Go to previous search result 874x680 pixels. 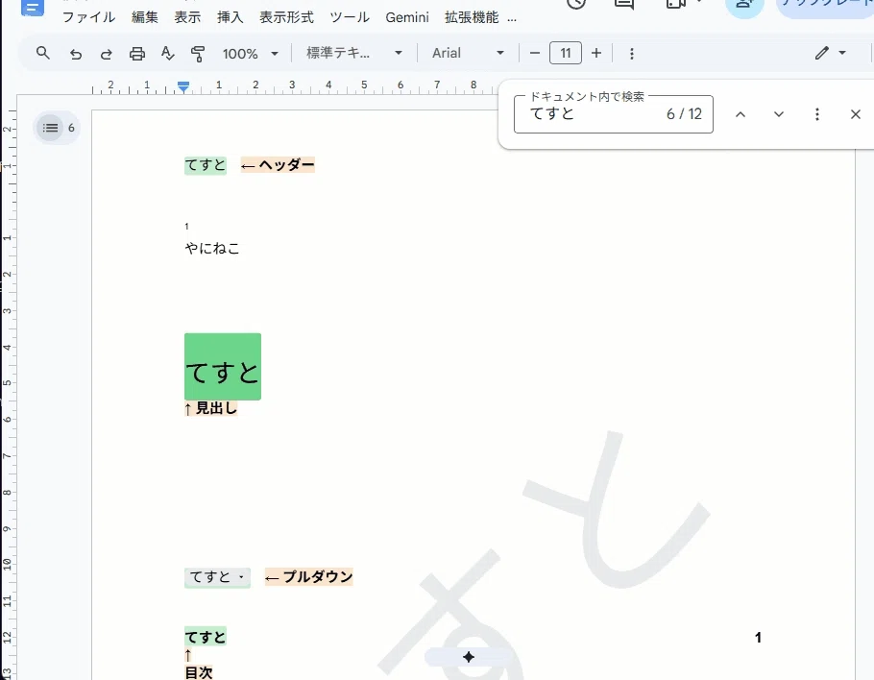click(x=740, y=114)
